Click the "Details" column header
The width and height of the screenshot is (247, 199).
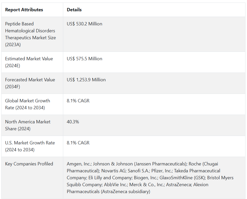coord(74,10)
